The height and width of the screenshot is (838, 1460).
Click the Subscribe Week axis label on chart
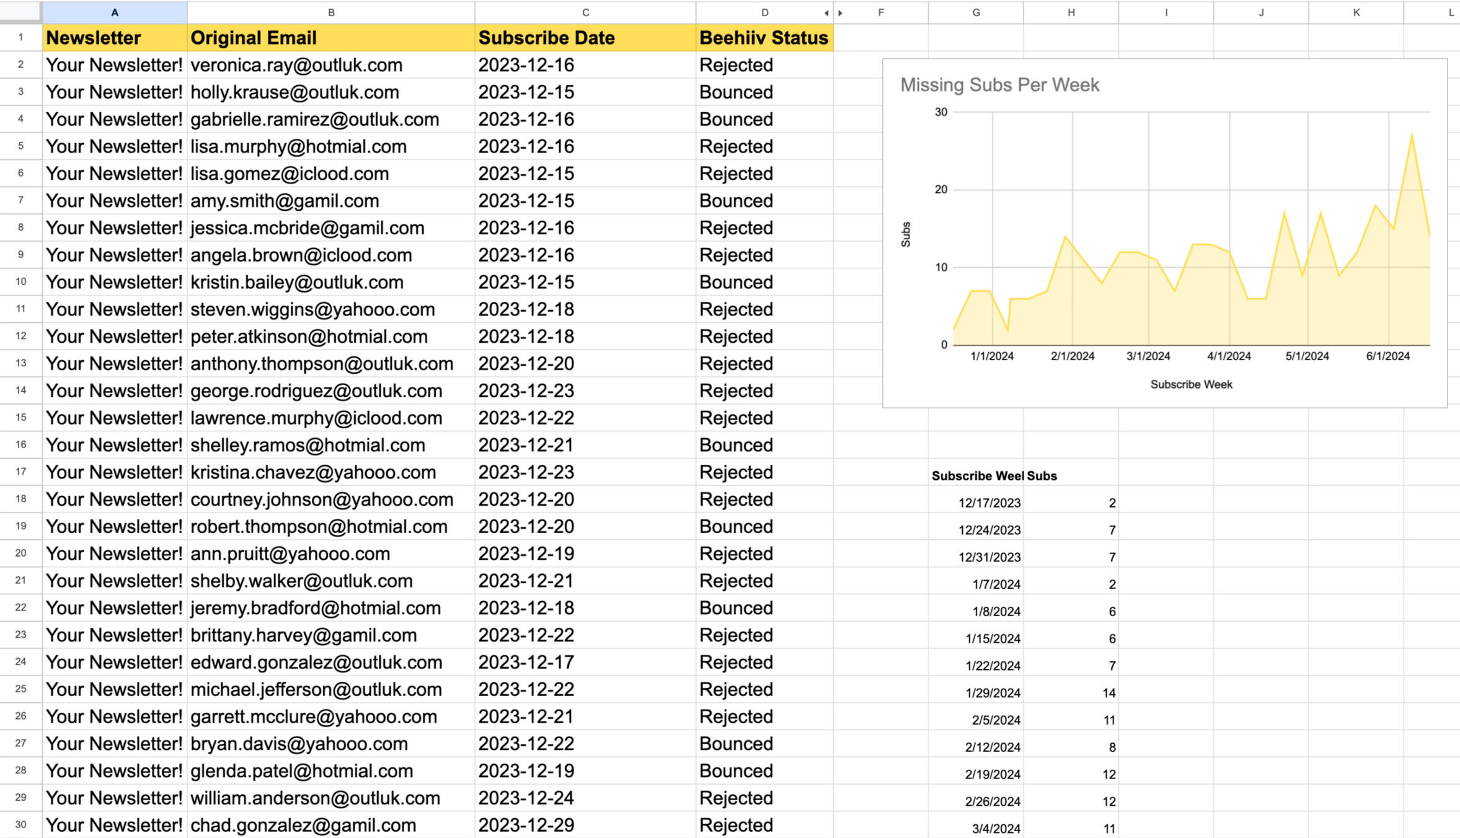point(1191,384)
